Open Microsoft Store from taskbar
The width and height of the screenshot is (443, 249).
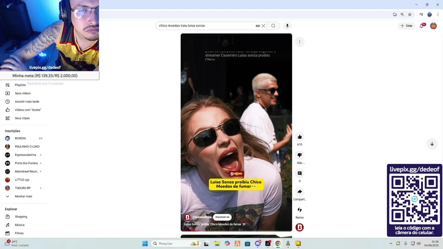[247, 243]
